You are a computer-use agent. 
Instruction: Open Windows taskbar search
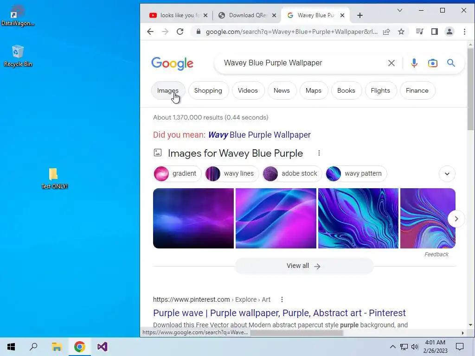pos(33,347)
